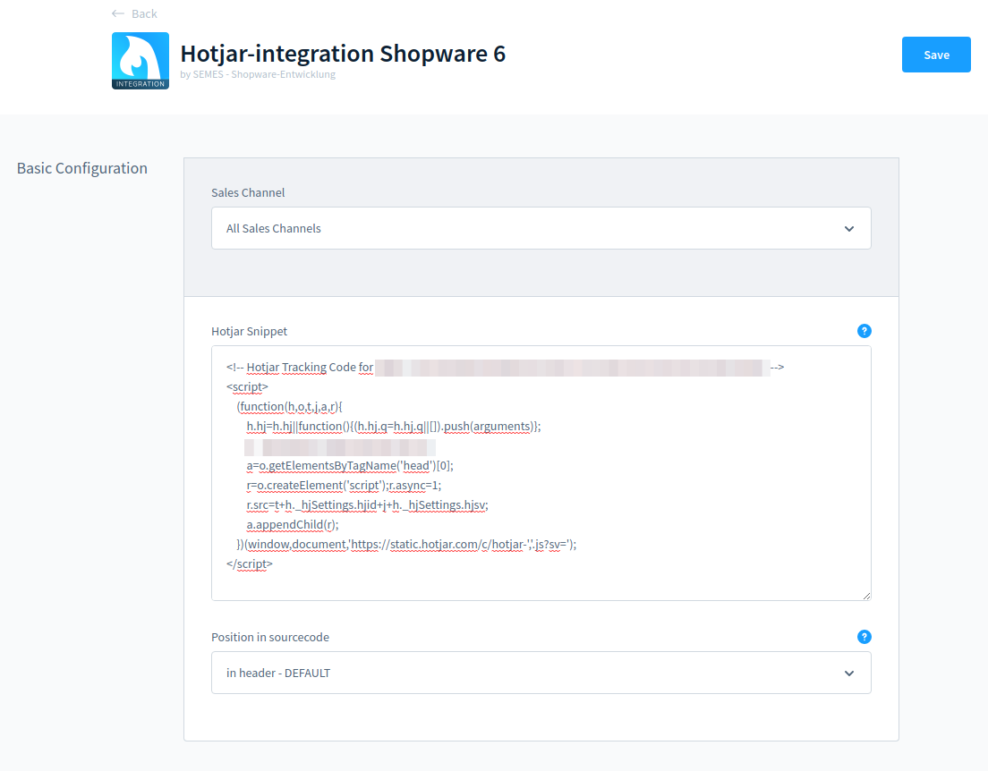Click the 'h.hj=h.hj||function()' code line
The width and height of the screenshot is (988, 771).
pyautogui.click(x=394, y=427)
